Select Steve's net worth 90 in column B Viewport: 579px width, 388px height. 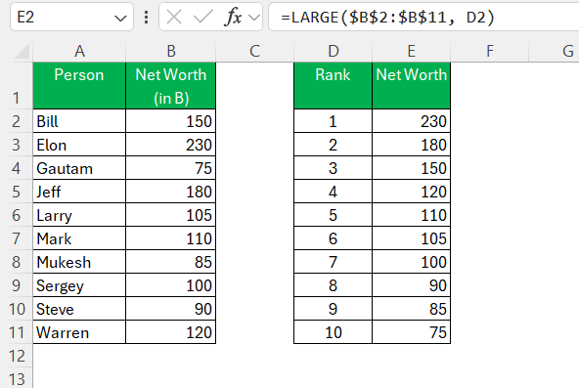170,309
